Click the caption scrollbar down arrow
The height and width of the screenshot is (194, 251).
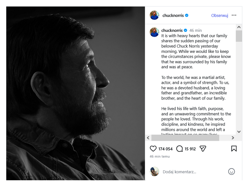[x=239, y=132]
